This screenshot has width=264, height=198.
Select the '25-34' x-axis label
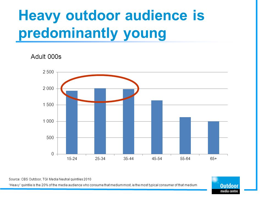(x=100, y=159)
